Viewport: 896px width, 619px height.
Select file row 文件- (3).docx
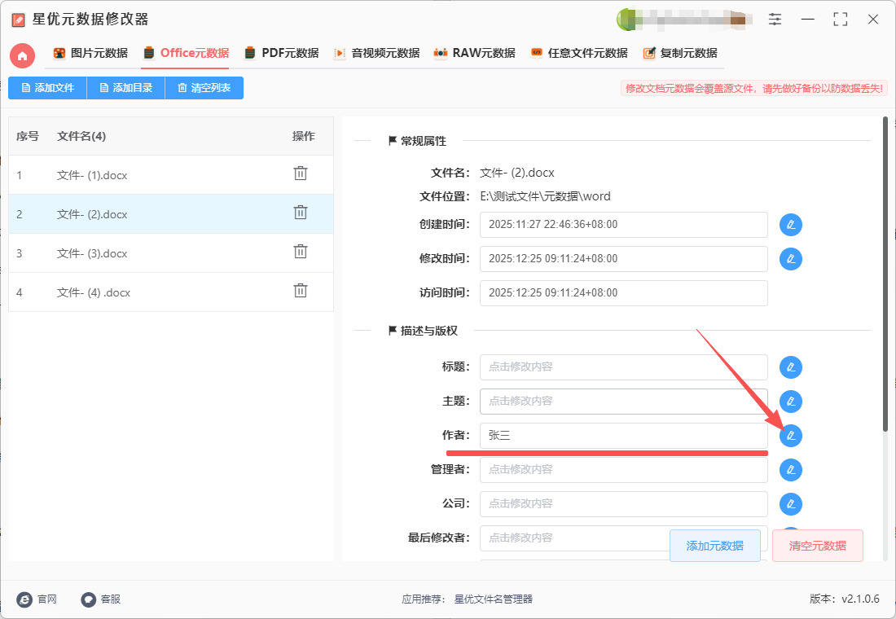click(171, 252)
